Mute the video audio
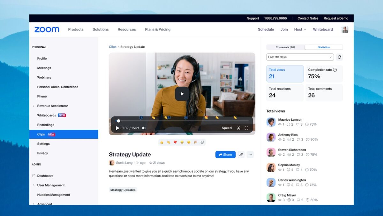The image size is (383, 216). [x=144, y=127]
